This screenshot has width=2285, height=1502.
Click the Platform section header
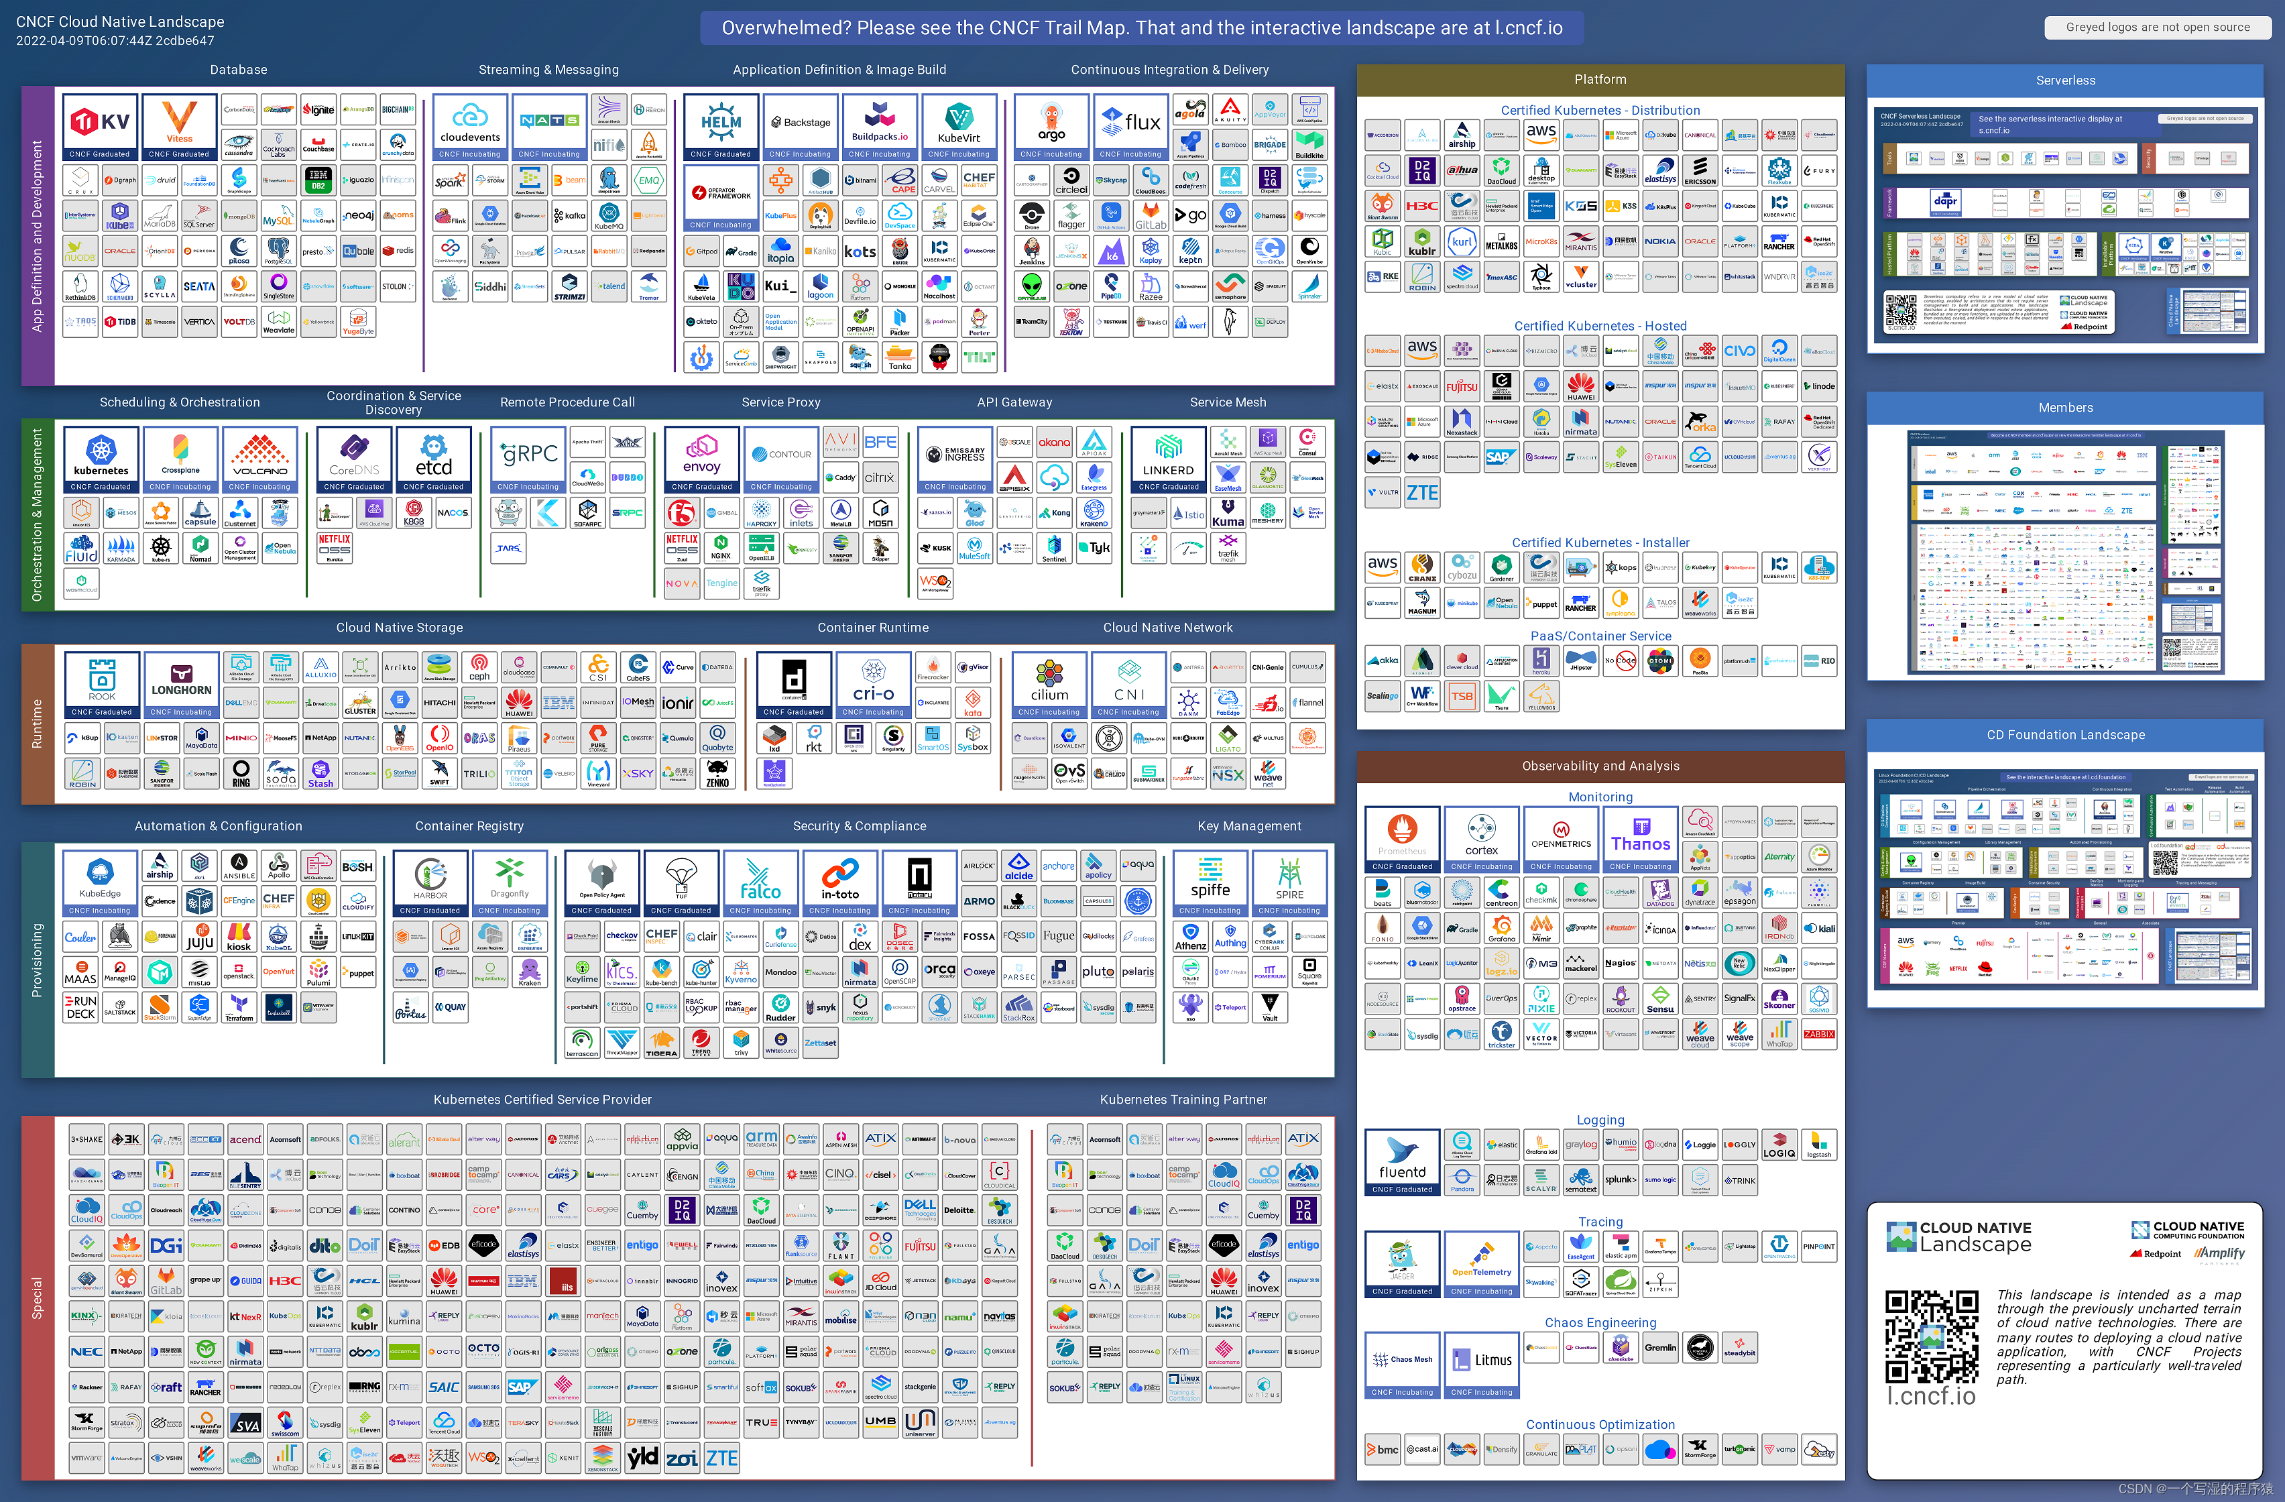point(1600,80)
